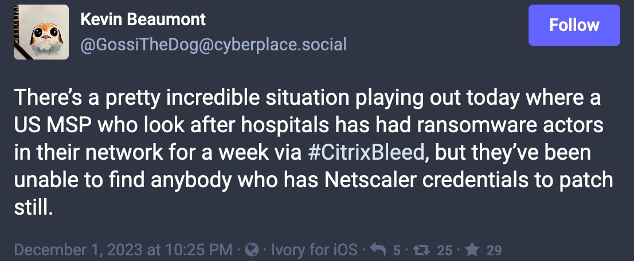Click the boost count of 25
634x261 pixels.
[445, 250]
